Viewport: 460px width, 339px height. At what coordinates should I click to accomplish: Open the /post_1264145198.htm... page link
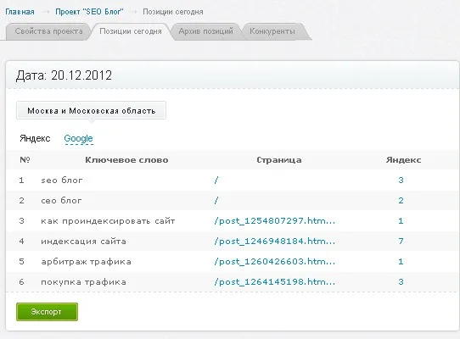(x=275, y=282)
